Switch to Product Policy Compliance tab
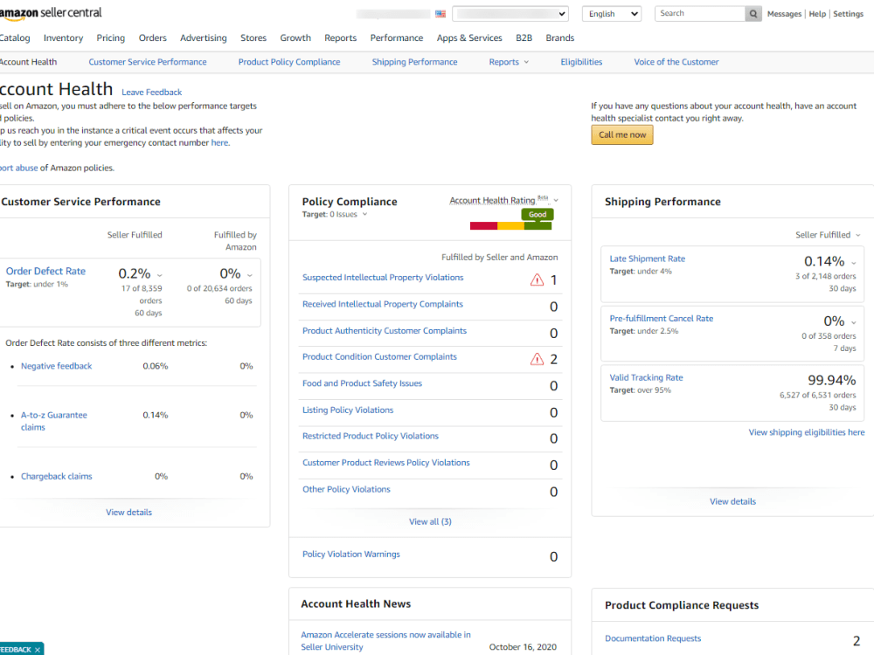The image size is (874, 655). pyautogui.click(x=289, y=62)
